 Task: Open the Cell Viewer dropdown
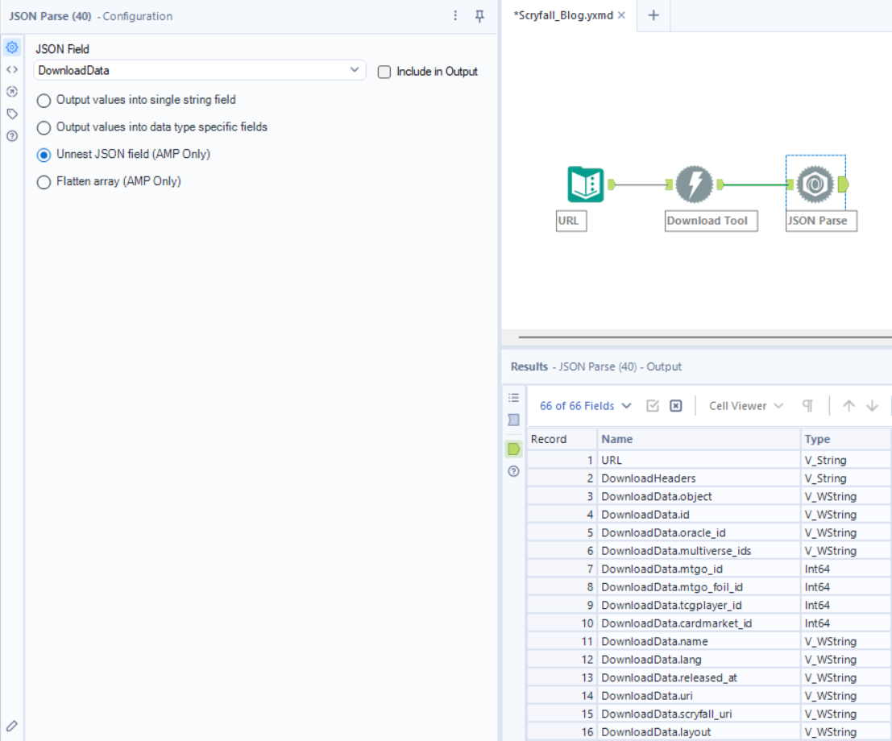click(745, 406)
